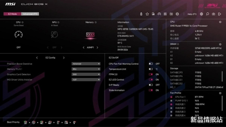
Task: Click the CPU Game Boost OFF label
Action: pos(19,47)
